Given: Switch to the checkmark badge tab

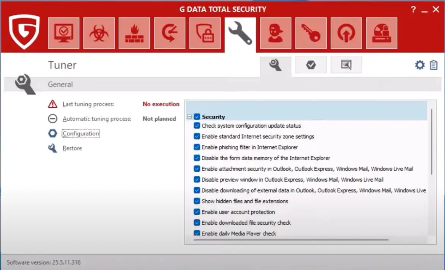Looking at the screenshot, I should [x=311, y=65].
